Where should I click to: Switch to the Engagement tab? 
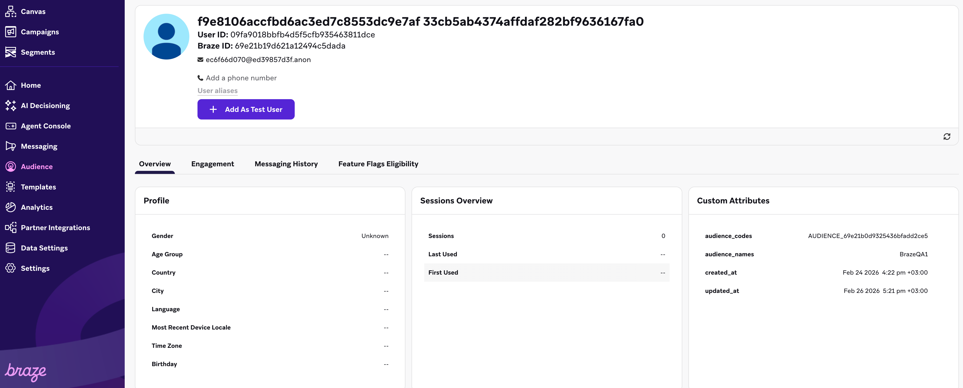[x=212, y=164]
